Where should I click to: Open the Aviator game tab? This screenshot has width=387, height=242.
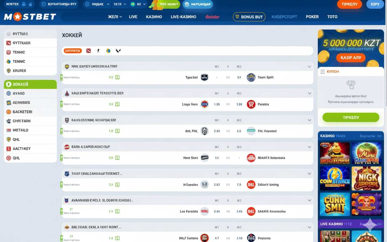pyautogui.click(x=213, y=17)
